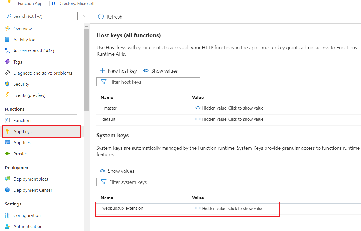Click the Access control (IAM) people icon
361x231 pixels.
pyautogui.click(x=7, y=51)
